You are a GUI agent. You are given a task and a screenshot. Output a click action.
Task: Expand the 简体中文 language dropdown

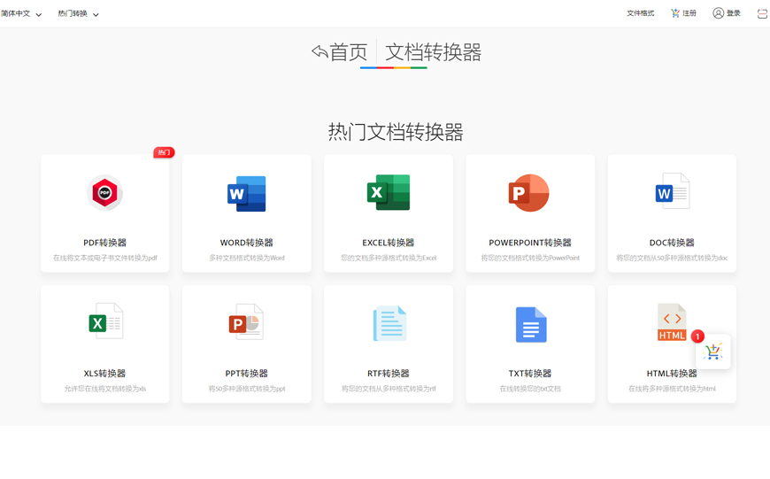(x=21, y=14)
